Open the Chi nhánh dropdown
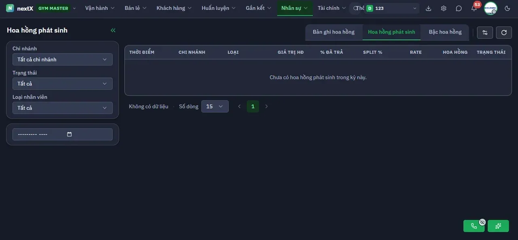The image size is (518, 240). pos(62,59)
